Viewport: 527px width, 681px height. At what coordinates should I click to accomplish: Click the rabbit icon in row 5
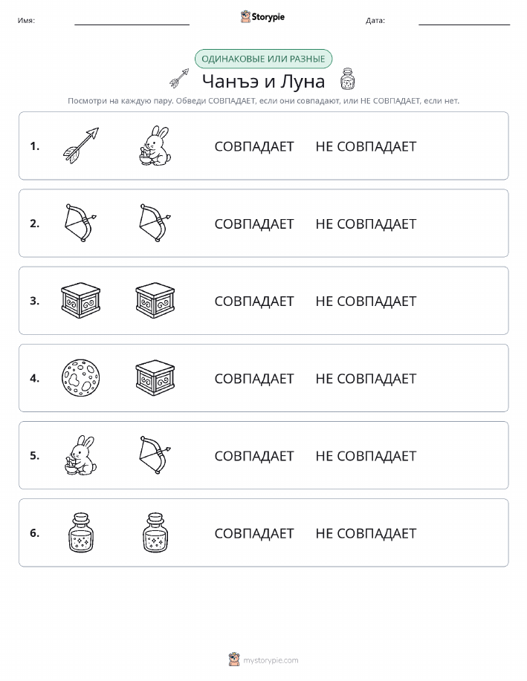(x=81, y=455)
